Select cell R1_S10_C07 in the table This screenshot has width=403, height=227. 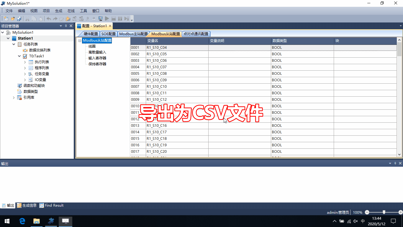coord(177,67)
